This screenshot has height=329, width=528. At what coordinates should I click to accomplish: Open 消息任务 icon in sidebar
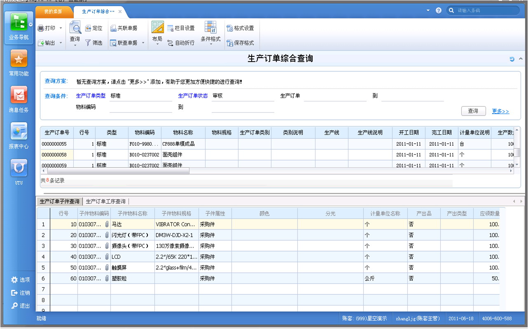pos(19,95)
